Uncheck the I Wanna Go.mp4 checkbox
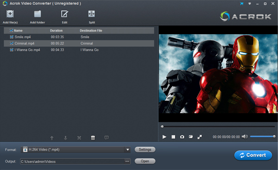 (12, 49)
